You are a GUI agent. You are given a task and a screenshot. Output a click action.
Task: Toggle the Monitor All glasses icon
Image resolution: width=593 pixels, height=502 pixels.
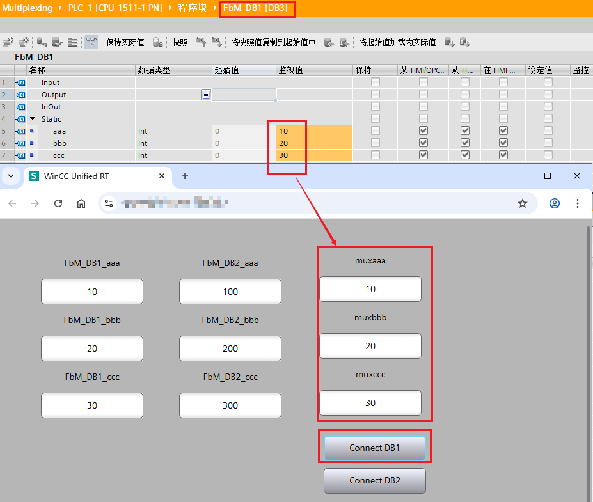coord(91,42)
